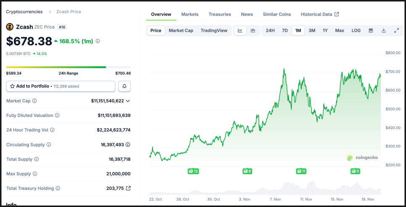Screen dimensions: 406x207
Task: Expand chart to fullscreen
Action: 396,31
